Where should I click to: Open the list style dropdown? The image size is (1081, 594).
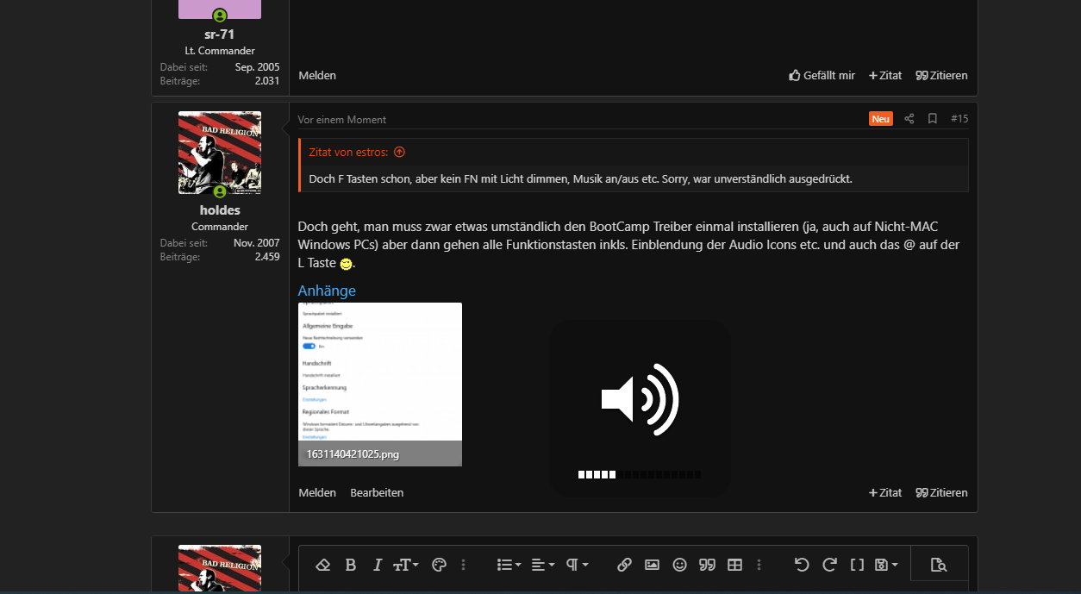tap(509, 565)
